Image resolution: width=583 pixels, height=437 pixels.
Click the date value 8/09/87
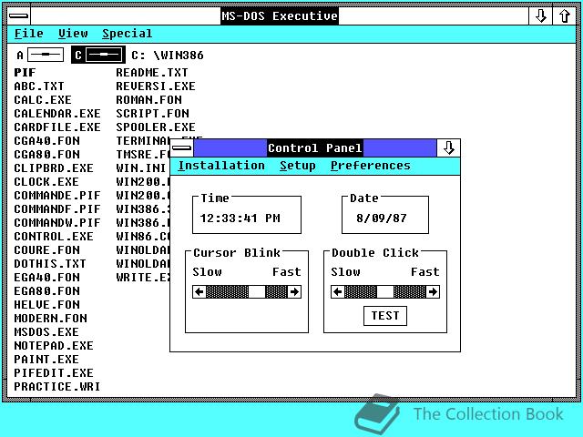[382, 218]
